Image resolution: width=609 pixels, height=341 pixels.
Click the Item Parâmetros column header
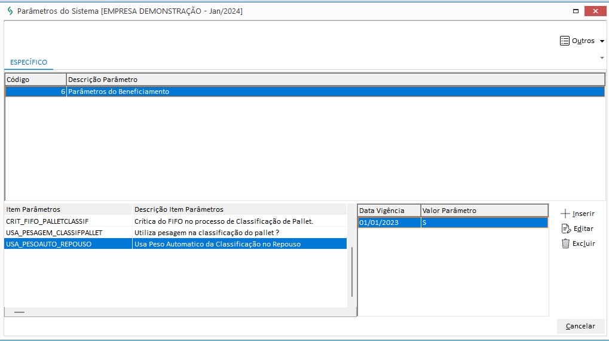click(x=68, y=209)
